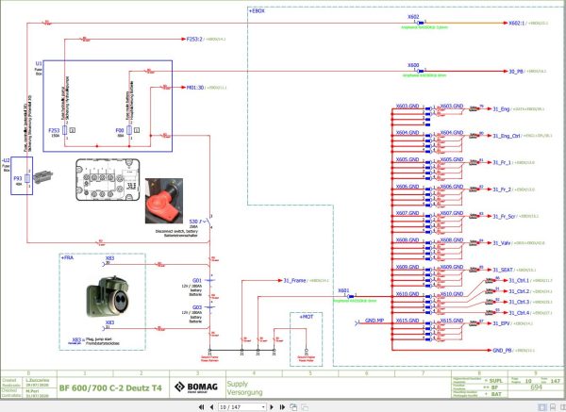Select the 31_Fr_2 reference label
Viewport: 566px width, 412px height.
tap(502, 190)
